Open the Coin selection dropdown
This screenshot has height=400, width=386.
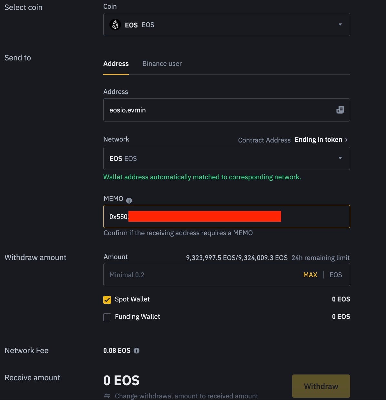tap(226, 24)
